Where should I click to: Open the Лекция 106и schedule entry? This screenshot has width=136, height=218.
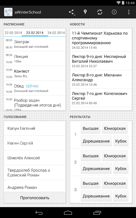point(35,59)
